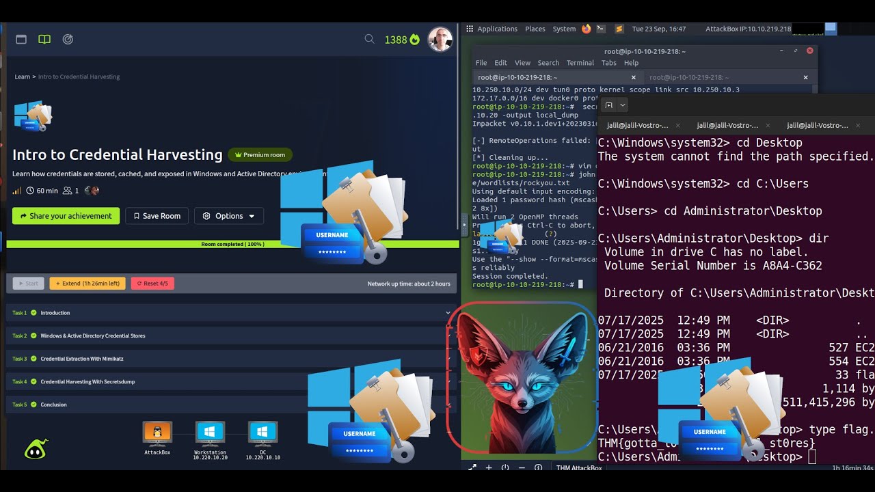
Task: Open Sublime Text from the AttackBox panel
Action: coord(619,29)
